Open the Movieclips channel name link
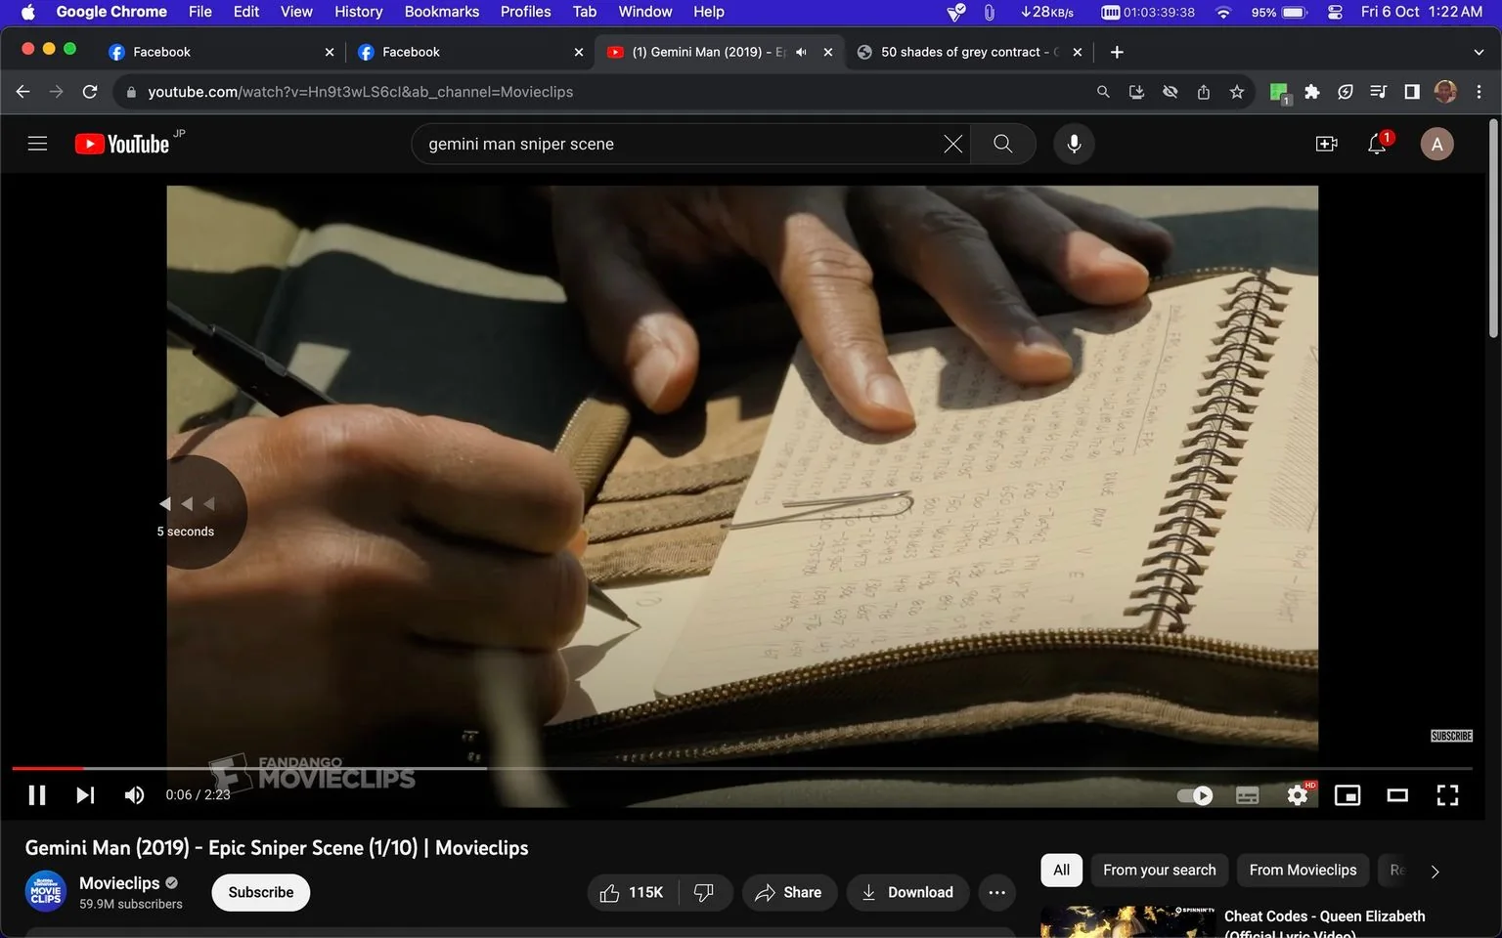 pyautogui.click(x=119, y=882)
